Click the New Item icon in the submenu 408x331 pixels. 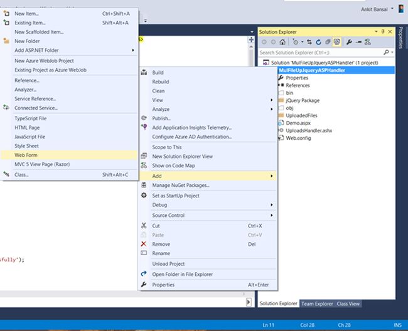point(6,13)
